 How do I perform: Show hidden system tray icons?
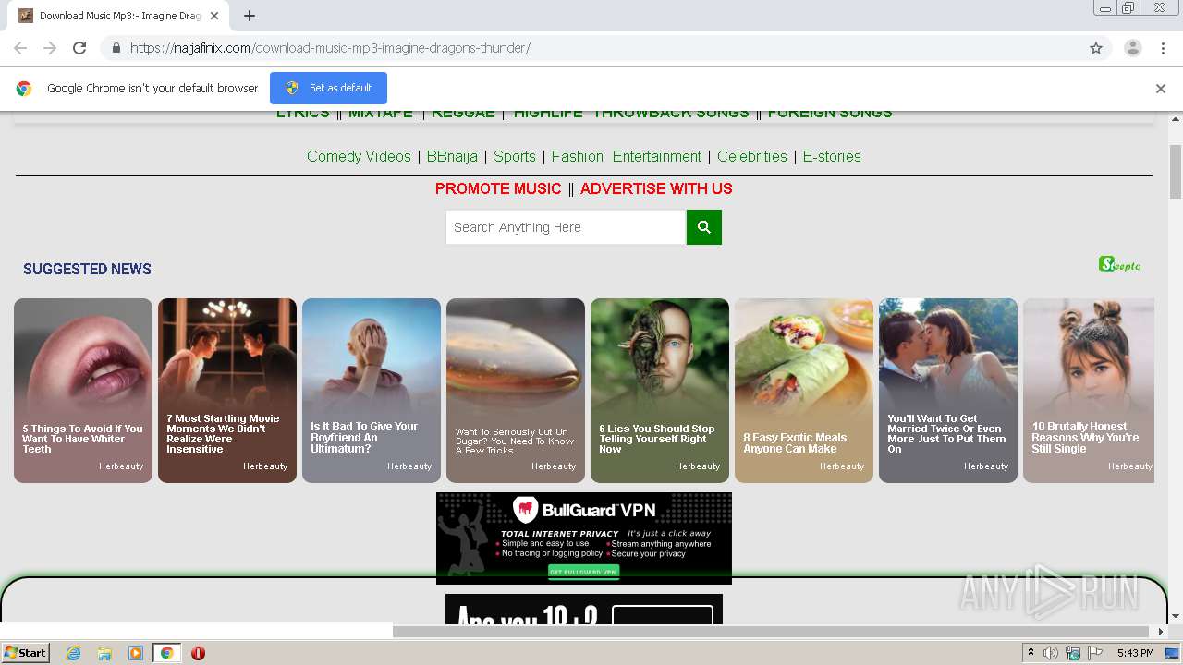click(x=1031, y=653)
